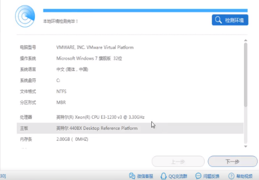
Task: Click 2.00GB ( 0MHZ) value
Action: pos(72,139)
